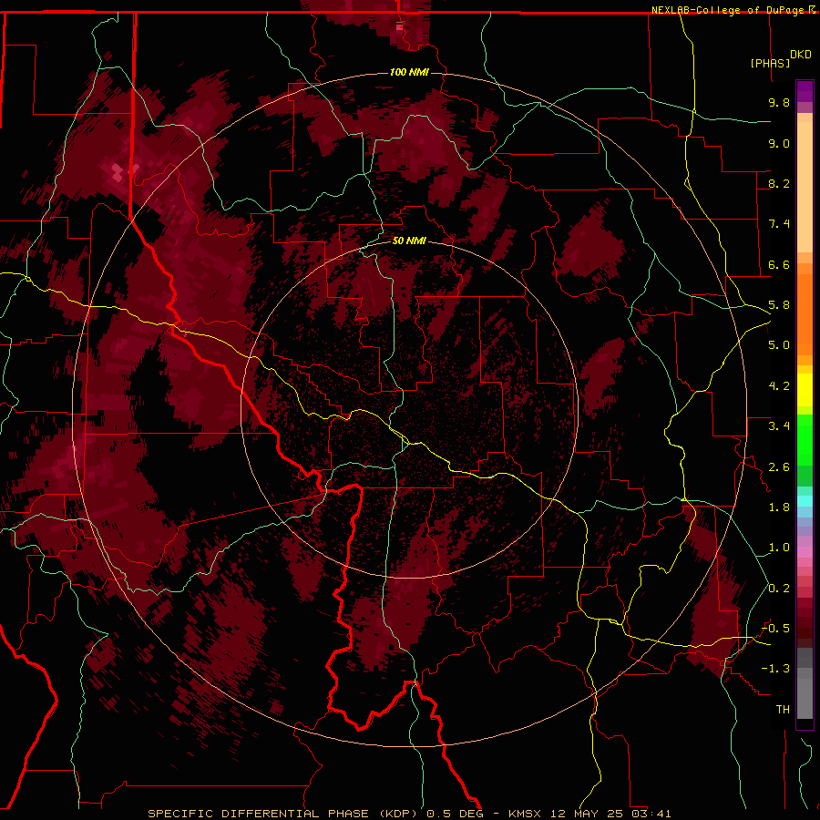Pick the bright green band of the color bar

(805, 439)
